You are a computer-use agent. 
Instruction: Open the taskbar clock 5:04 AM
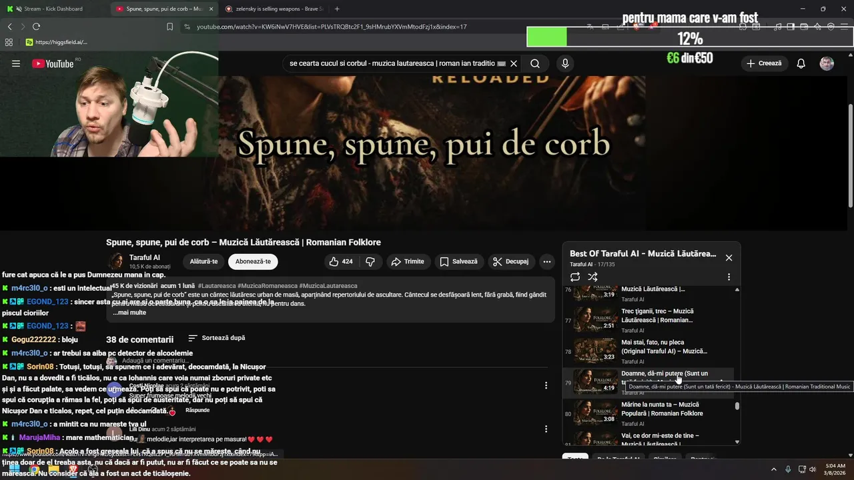(x=835, y=469)
